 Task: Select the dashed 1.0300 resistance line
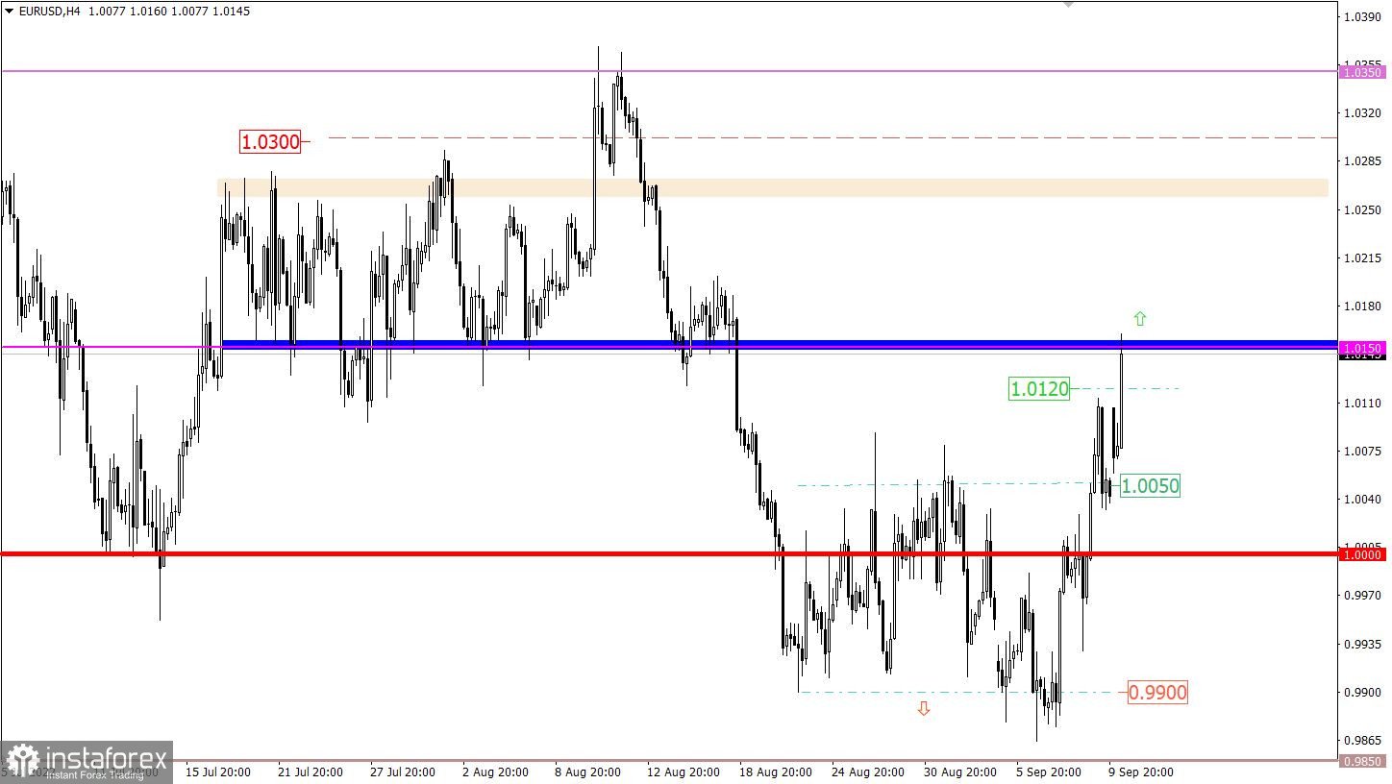pos(833,138)
